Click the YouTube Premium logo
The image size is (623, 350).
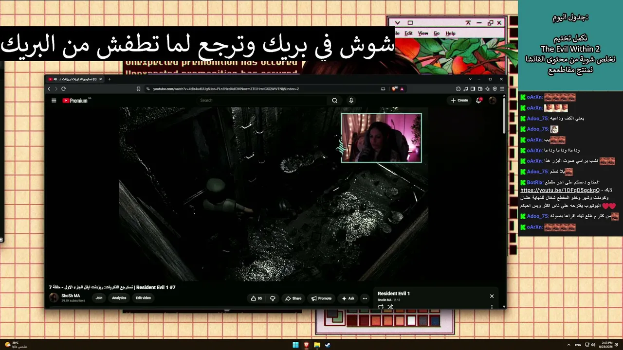75,101
